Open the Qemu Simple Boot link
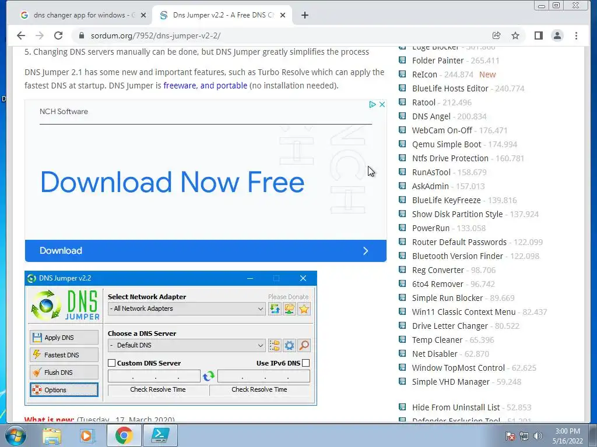 tap(447, 144)
